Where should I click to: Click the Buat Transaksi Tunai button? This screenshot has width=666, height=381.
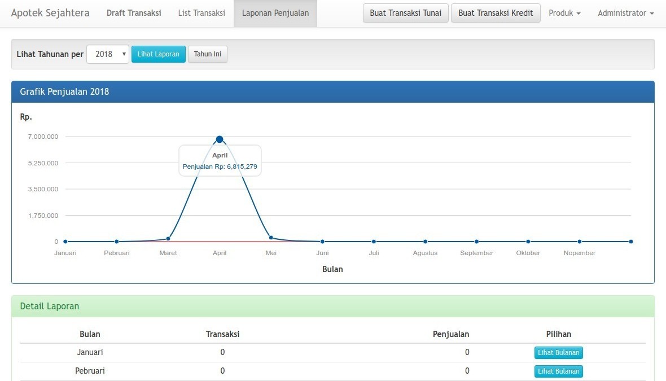click(x=405, y=13)
